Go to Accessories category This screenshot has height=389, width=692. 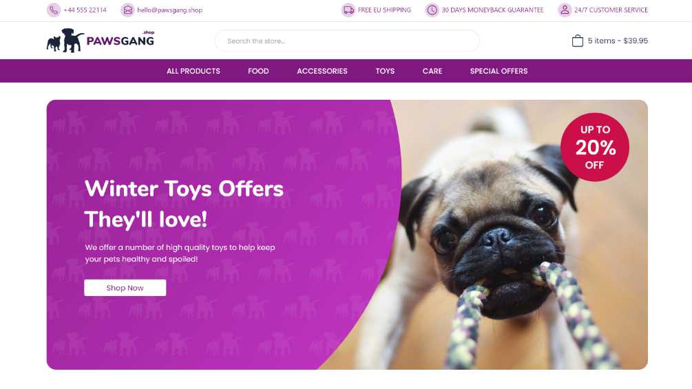[x=322, y=71]
